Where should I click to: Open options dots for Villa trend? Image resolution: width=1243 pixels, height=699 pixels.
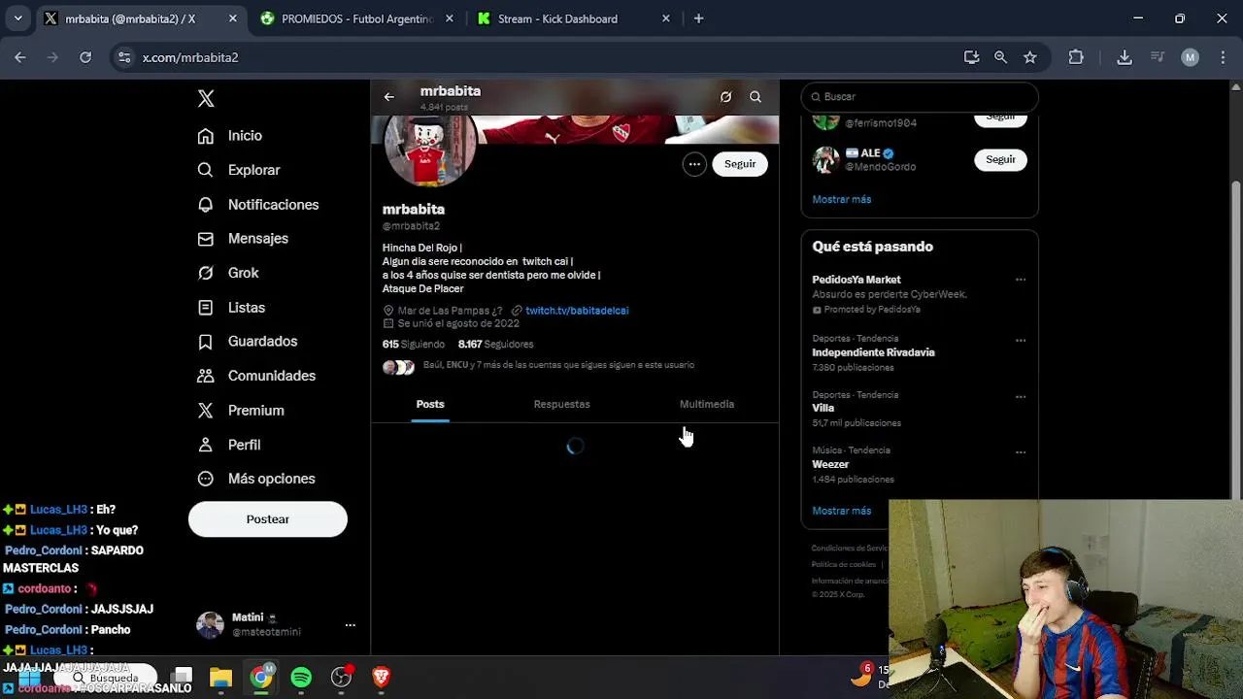[x=1021, y=397]
